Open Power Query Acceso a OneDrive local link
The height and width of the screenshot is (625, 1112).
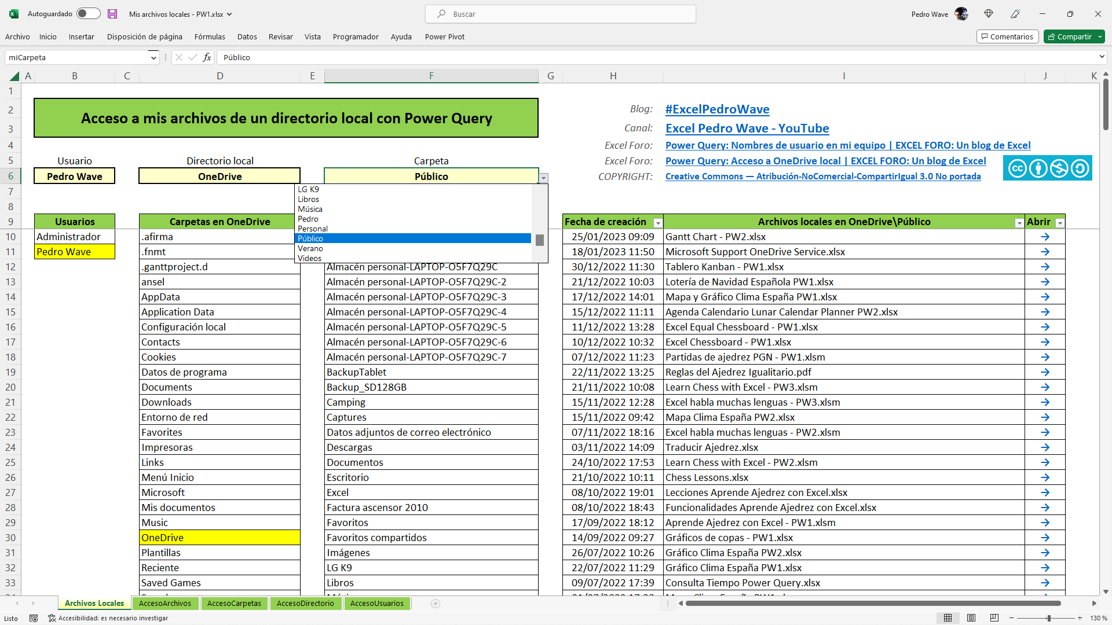(825, 161)
